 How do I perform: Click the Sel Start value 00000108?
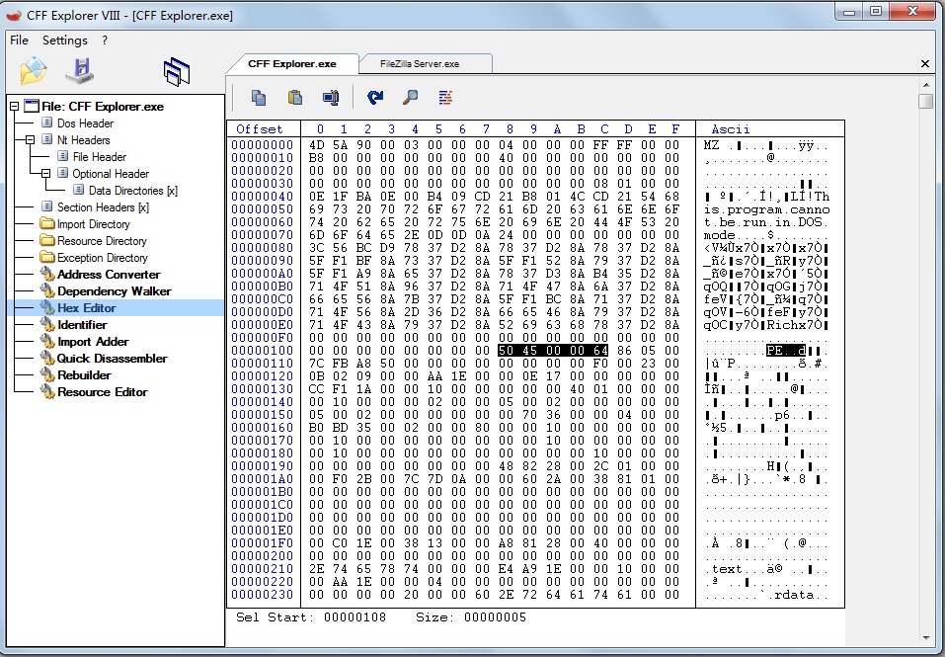pyautogui.click(x=354, y=617)
